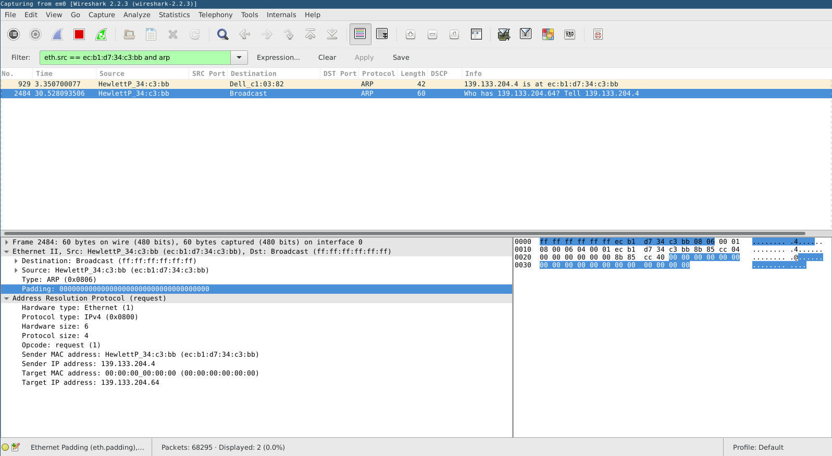Expand the Frame 2484 tree node

coord(7,242)
